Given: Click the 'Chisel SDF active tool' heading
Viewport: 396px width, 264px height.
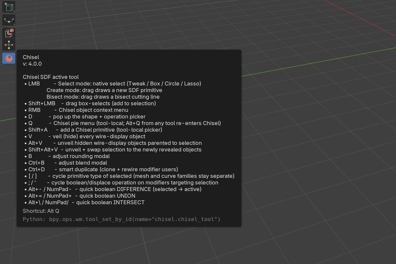Looking at the screenshot, I should (51, 77).
